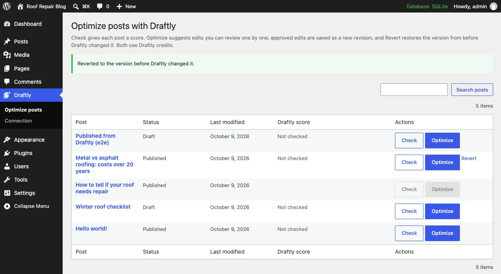Click the plus New content icon
The width and height of the screenshot is (501, 274).
pos(119,6)
